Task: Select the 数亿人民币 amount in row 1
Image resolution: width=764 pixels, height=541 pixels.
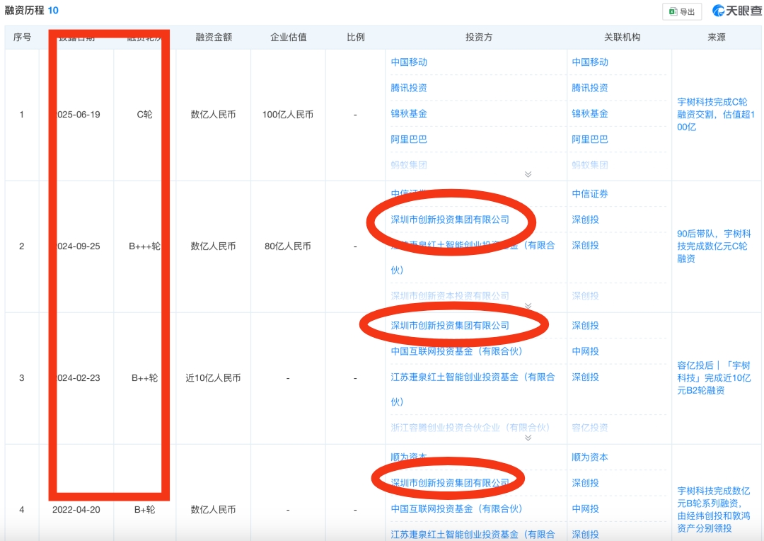Action: pyautogui.click(x=213, y=115)
